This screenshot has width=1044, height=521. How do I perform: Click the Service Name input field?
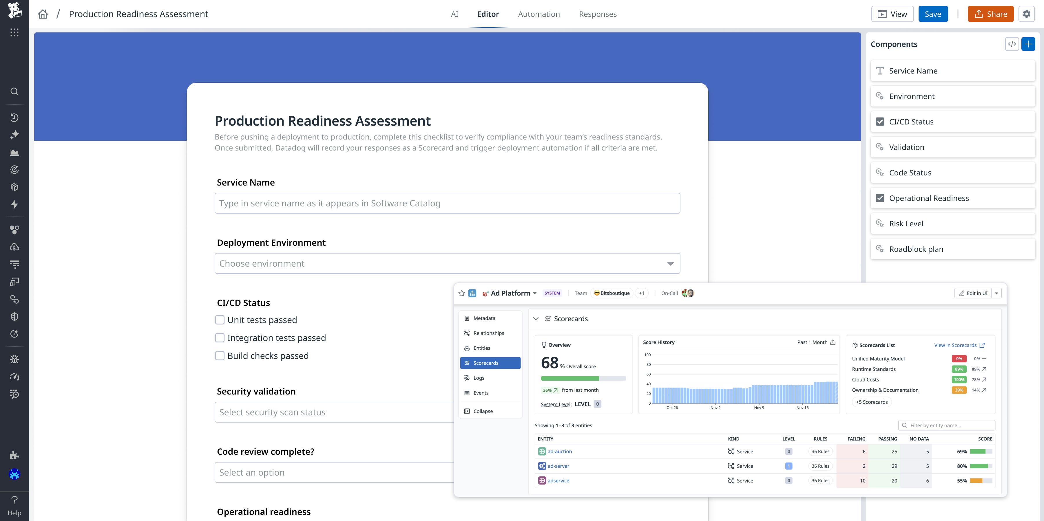click(x=447, y=203)
